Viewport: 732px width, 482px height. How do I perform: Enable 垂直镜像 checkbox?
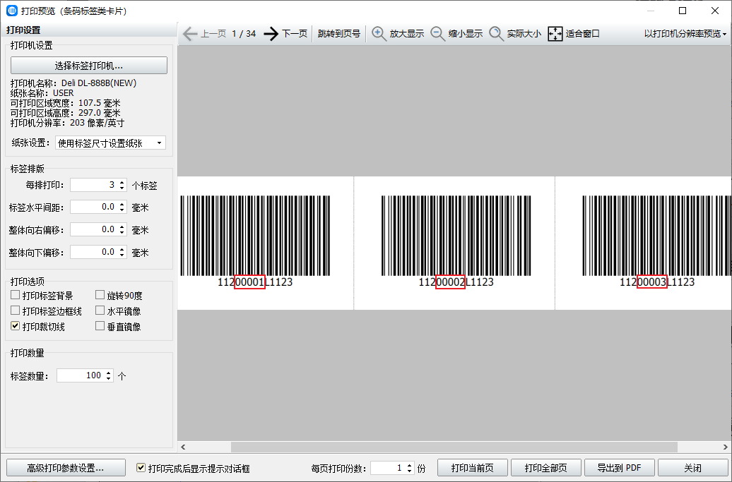click(x=100, y=326)
